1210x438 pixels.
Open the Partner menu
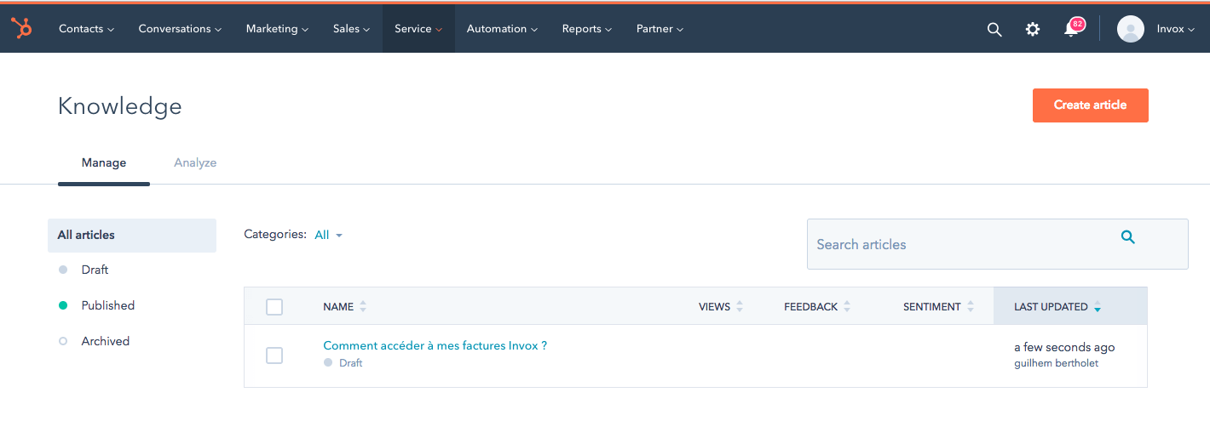pyautogui.click(x=660, y=29)
